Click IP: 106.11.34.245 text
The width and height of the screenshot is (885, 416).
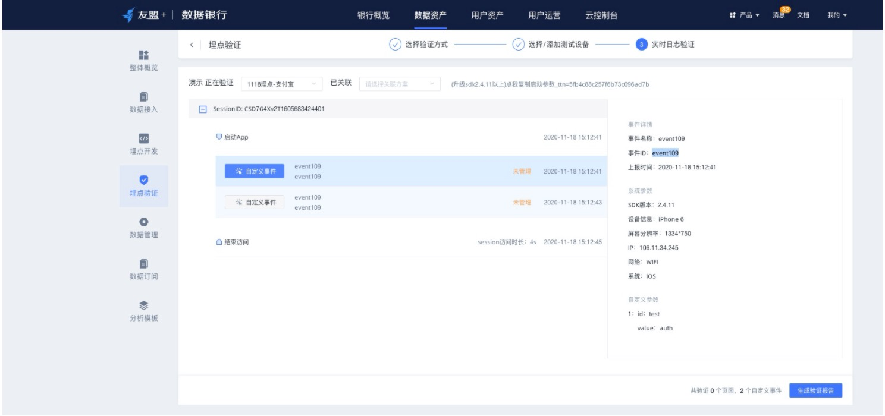[x=653, y=247]
